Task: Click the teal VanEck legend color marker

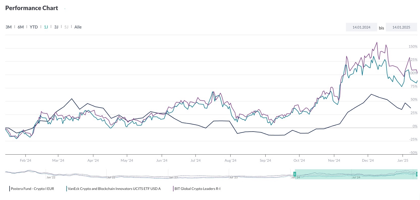Action: tap(67, 189)
